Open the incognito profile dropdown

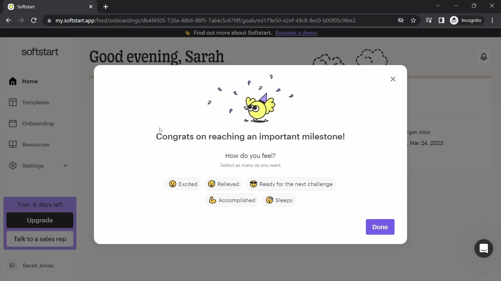(x=467, y=20)
